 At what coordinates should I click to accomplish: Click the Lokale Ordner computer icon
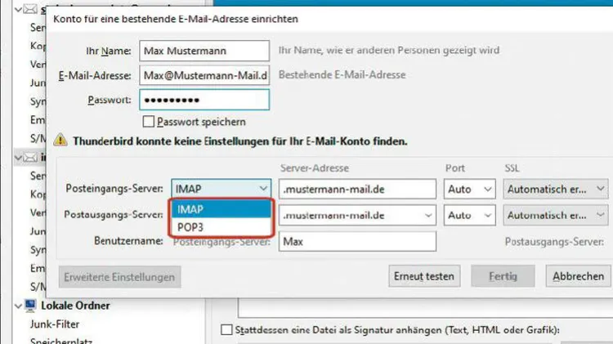pos(30,306)
